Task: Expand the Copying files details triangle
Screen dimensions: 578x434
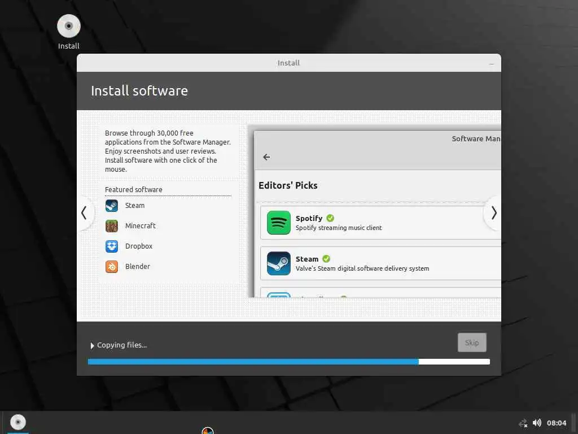Action: coord(92,346)
